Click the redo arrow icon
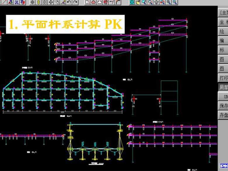Screen dimensions: 228x171 coord(75,2)
